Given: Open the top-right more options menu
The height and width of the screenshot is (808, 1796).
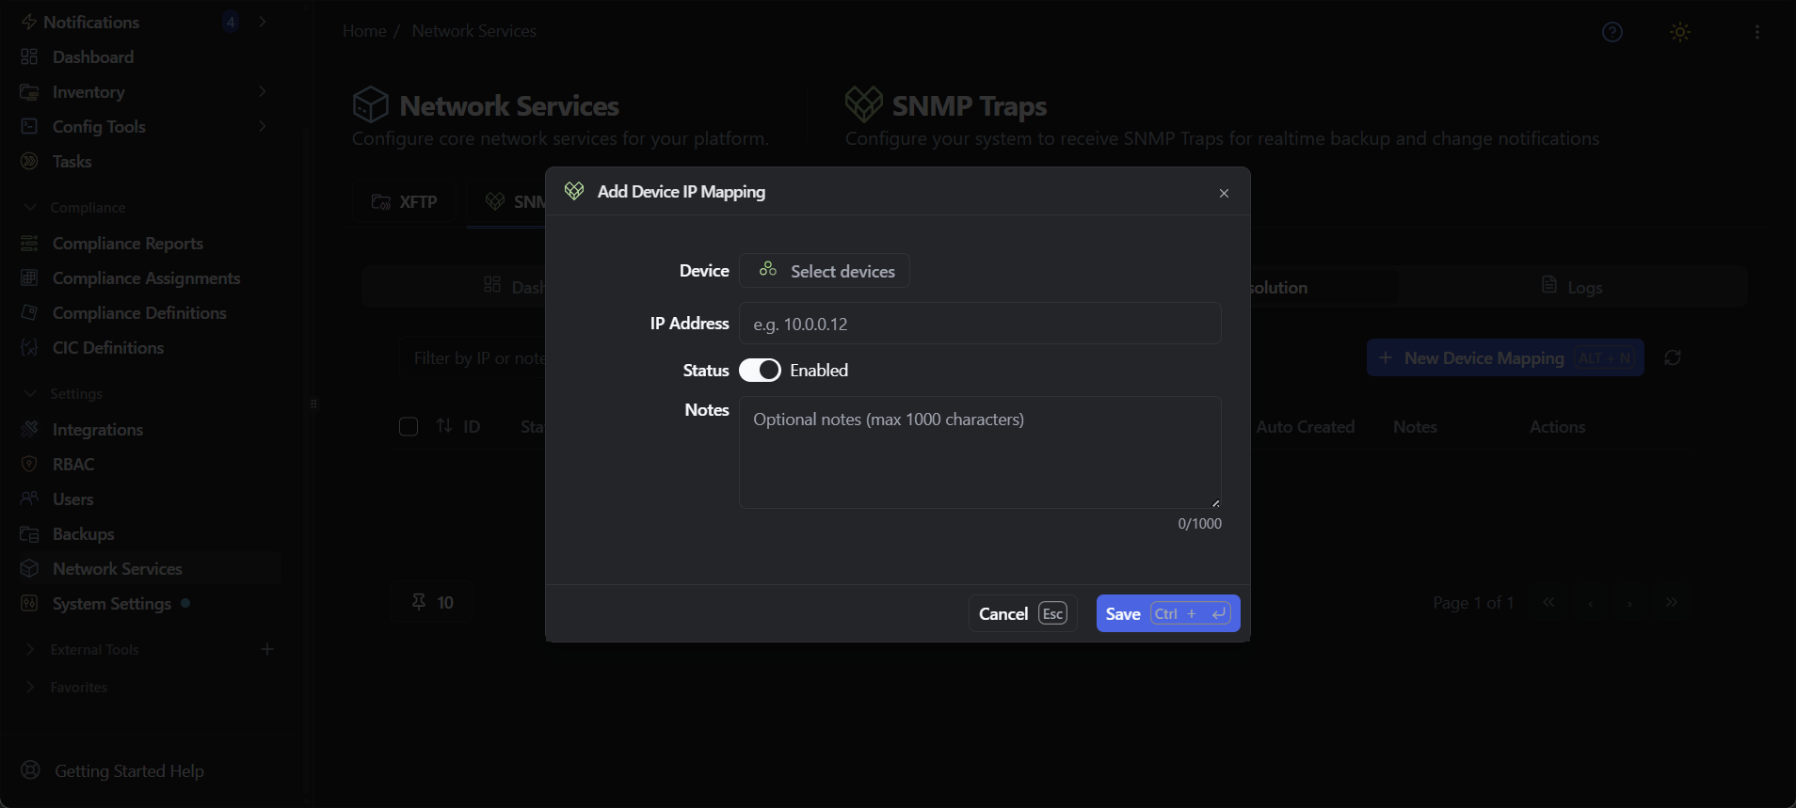Looking at the screenshot, I should pyautogui.click(x=1757, y=32).
